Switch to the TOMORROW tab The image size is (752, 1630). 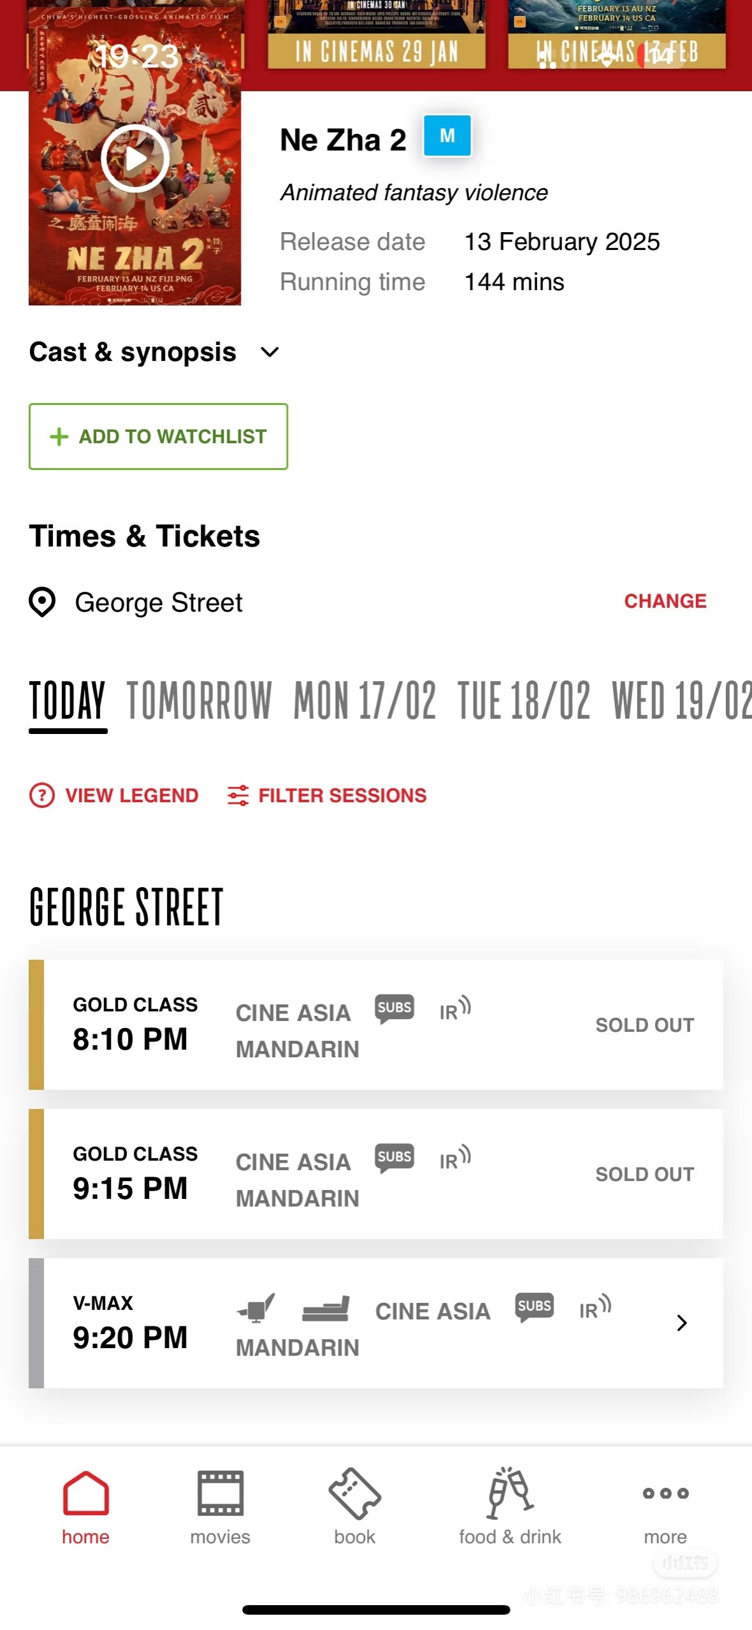point(199,700)
